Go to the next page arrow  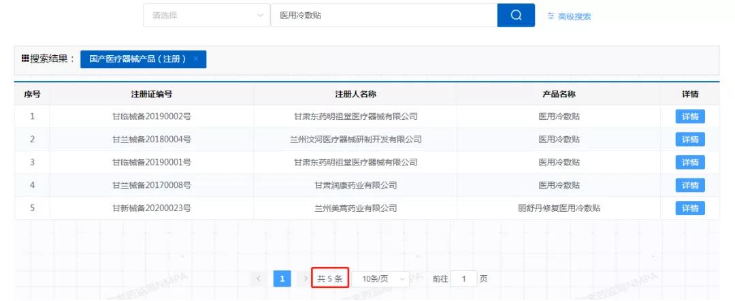pyautogui.click(x=305, y=279)
